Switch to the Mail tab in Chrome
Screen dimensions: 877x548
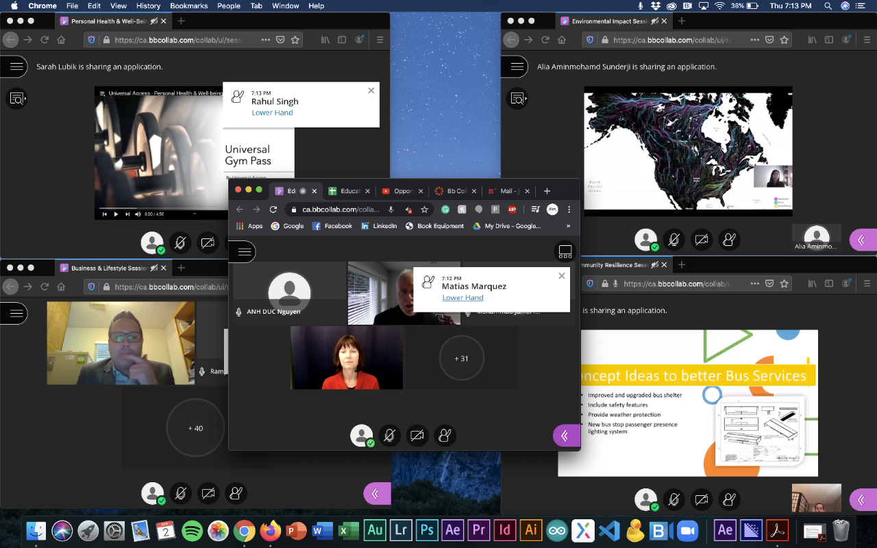(510, 191)
